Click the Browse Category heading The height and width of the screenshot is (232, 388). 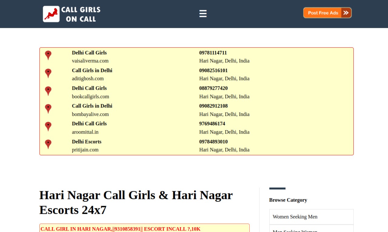288,200
